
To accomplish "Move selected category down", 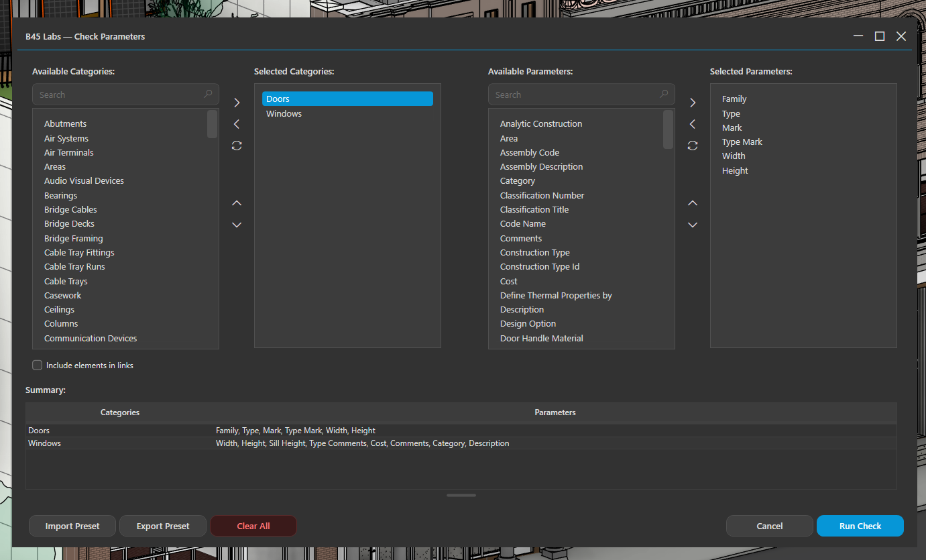I will 237,225.
